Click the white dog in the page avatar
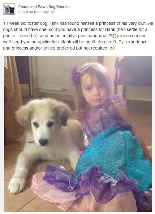Screen dimensions: 155x214 7,8
